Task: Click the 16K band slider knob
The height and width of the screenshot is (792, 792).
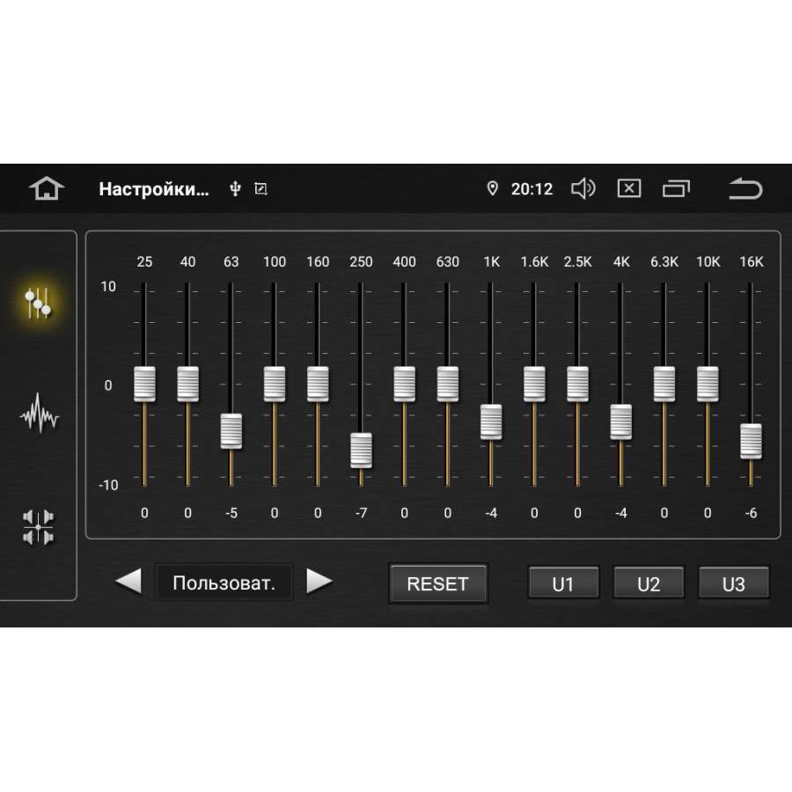Action: pos(752,441)
